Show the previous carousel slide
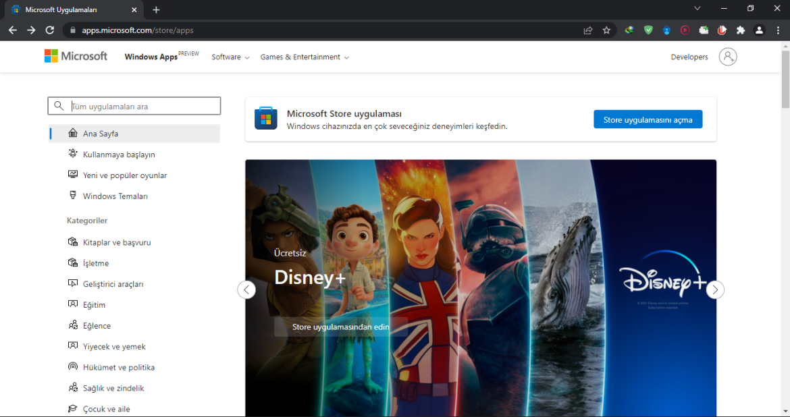The width and height of the screenshot is (790, 417). [x=246, y=289]
